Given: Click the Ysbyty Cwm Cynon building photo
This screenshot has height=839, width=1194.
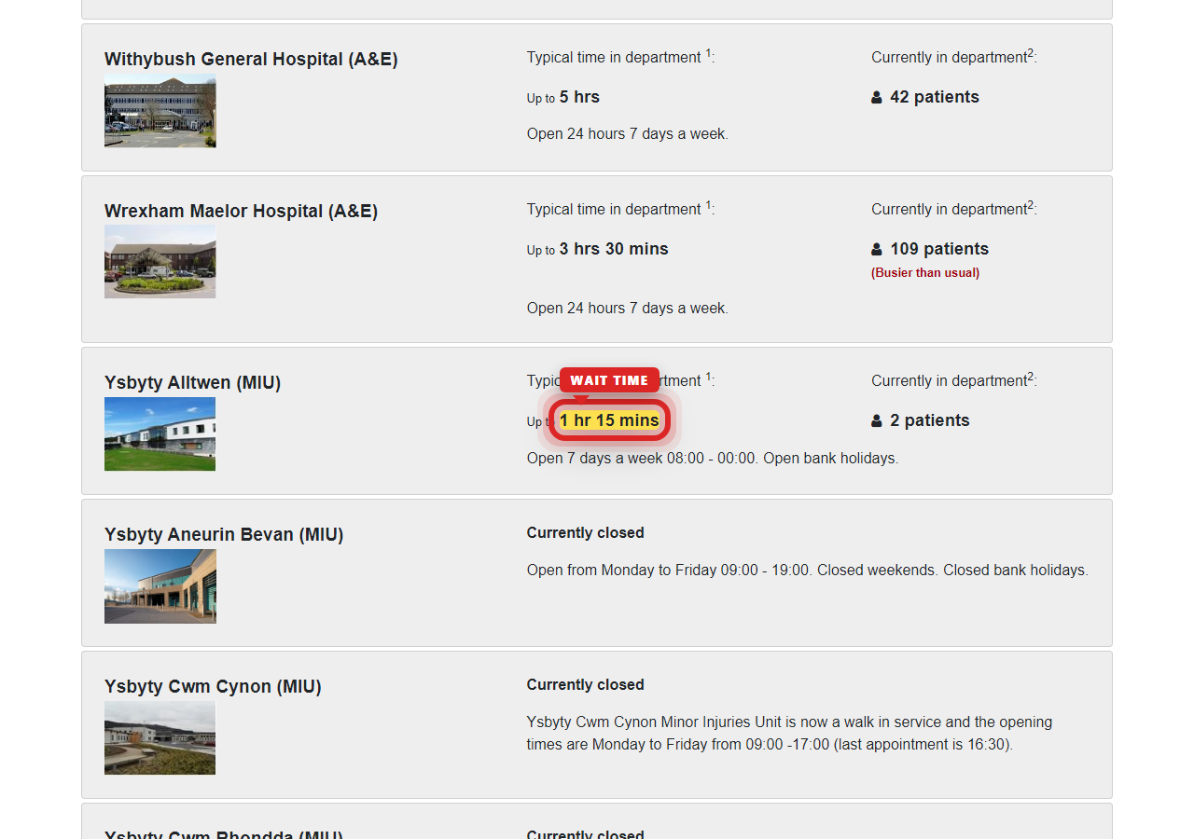Looking at the screenshot, I should [x=160, y=738].
